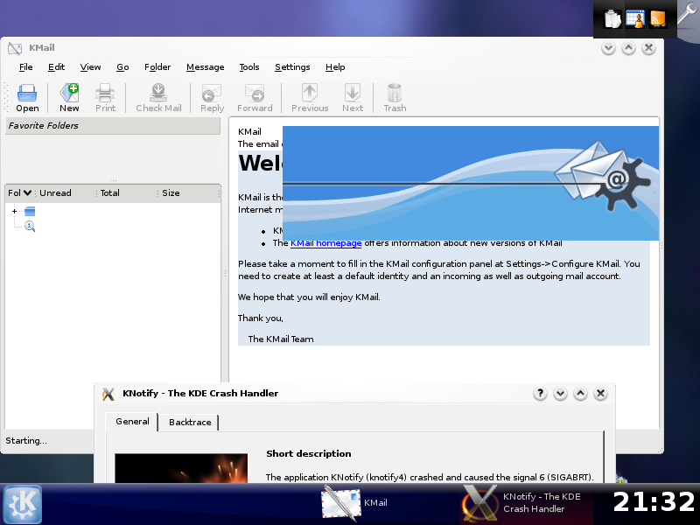
Task: Open the Fol column header dropdown arrow
Action: (x=27, y=192)
